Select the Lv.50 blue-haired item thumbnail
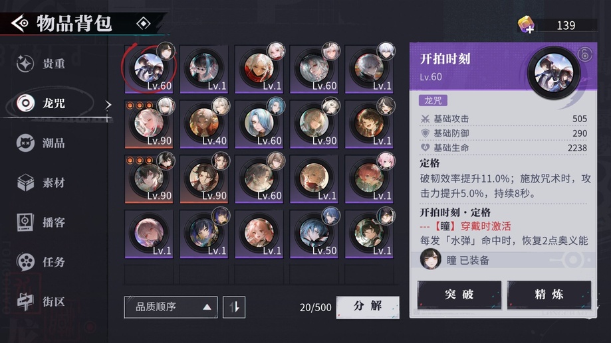Screen dimensions: 611x343 pyautogui.click(x=314, y=234)
